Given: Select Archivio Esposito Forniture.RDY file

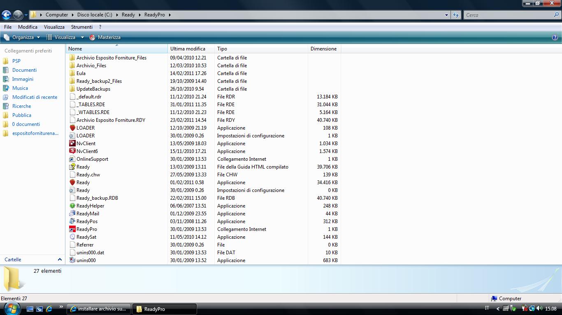Looking at the screenshot, I should click(111, 120).
